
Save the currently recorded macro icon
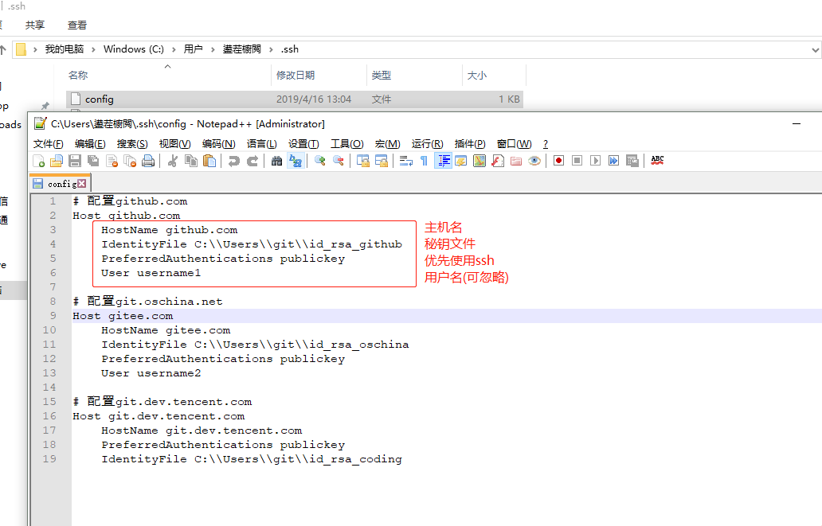pyautogui.click(x=632, y=161)
